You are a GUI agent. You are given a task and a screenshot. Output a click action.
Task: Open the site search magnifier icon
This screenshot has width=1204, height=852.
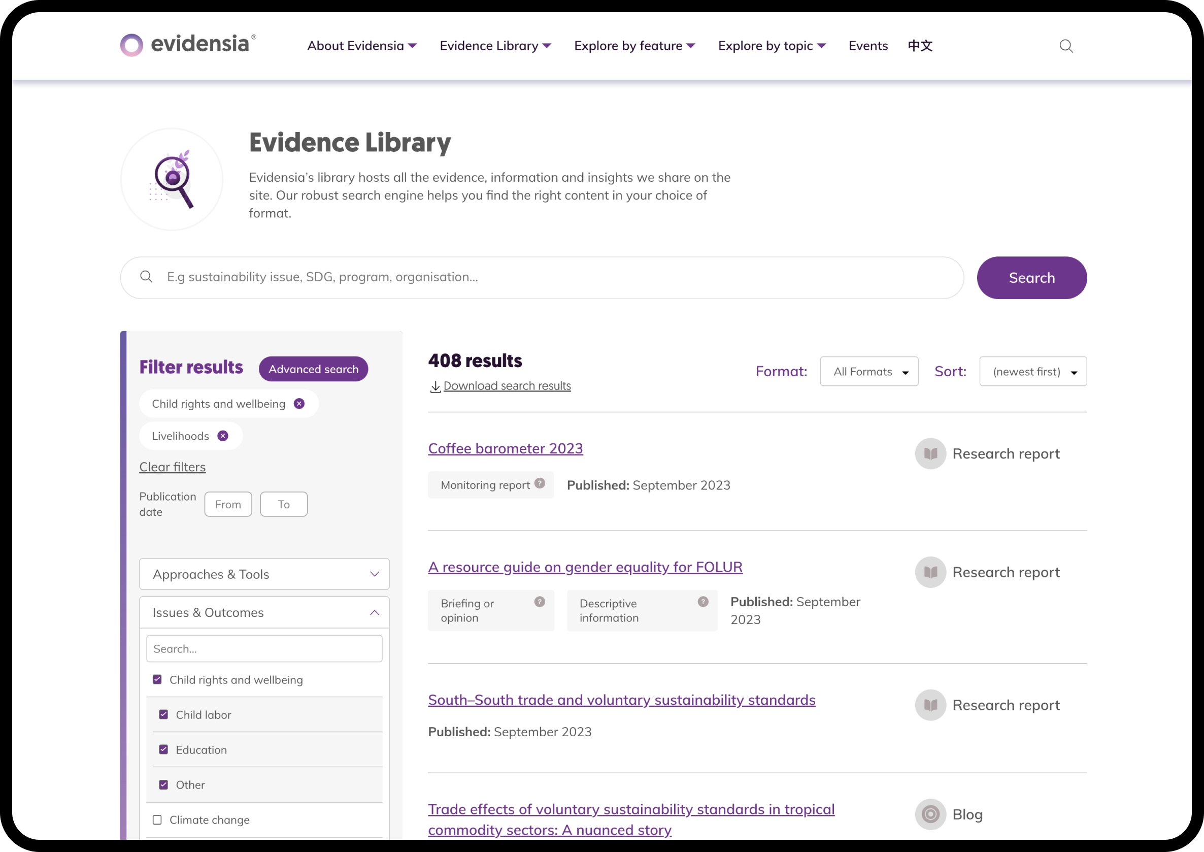(x=1065, y=46)
